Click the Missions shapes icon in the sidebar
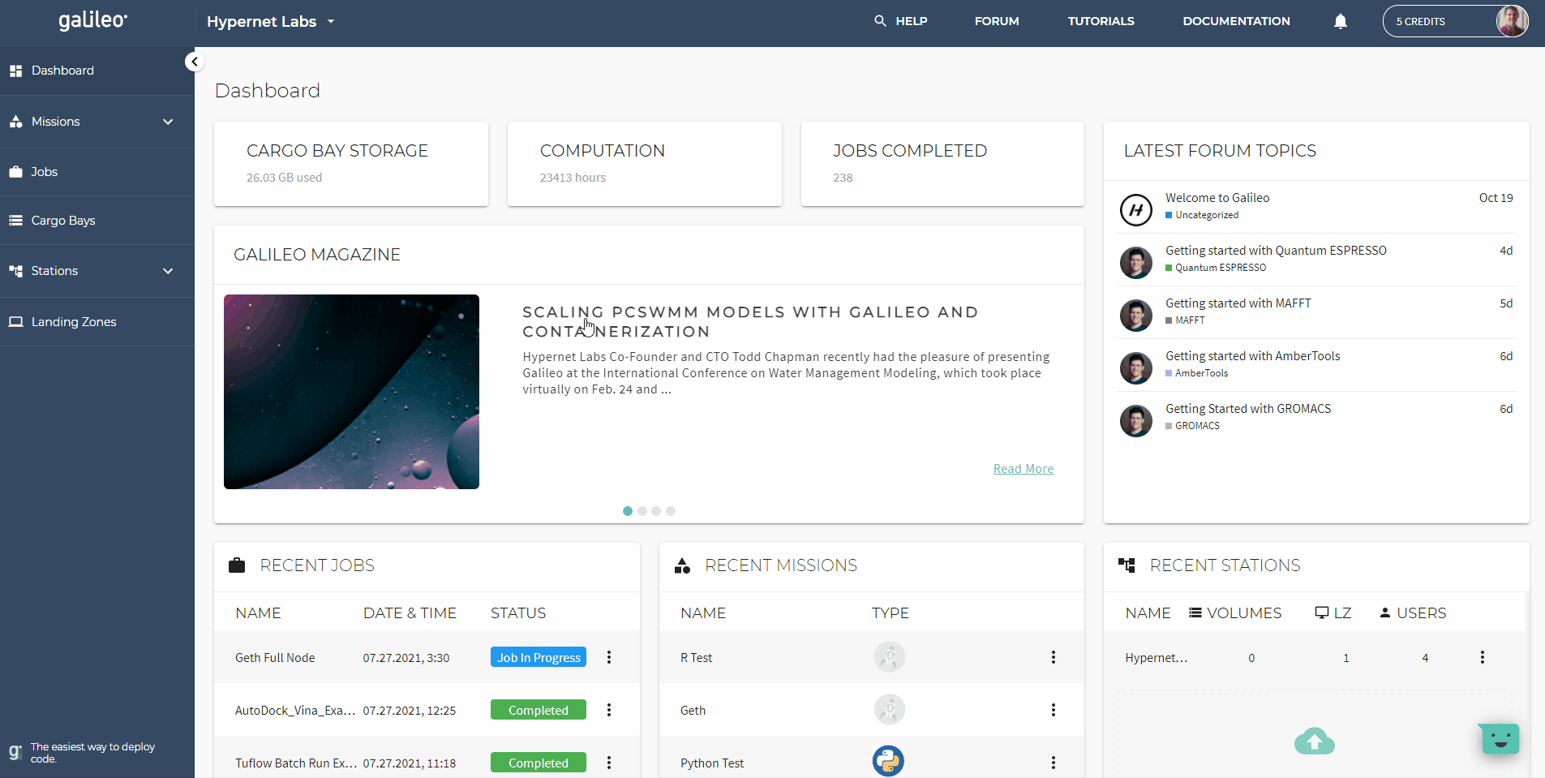Image resolution: width=1545 pixels, height=778 pixels. [15, 122]
